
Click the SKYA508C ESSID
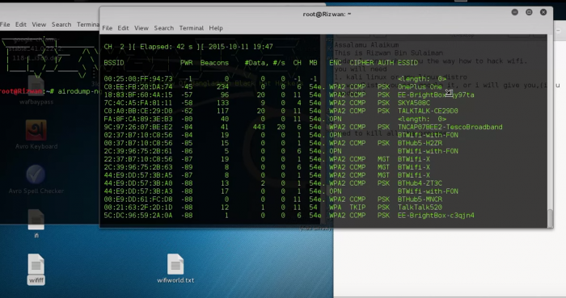pos(414,103)
